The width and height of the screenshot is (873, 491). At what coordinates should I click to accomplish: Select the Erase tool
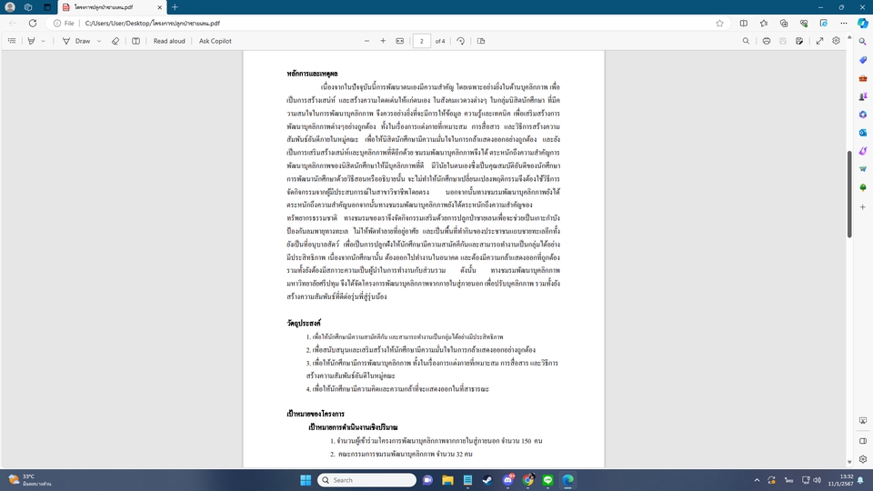tap(115, 41)
